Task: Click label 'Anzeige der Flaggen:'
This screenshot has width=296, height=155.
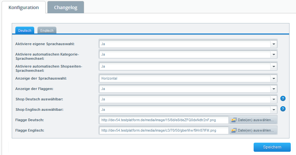Action: pos(34,89)
